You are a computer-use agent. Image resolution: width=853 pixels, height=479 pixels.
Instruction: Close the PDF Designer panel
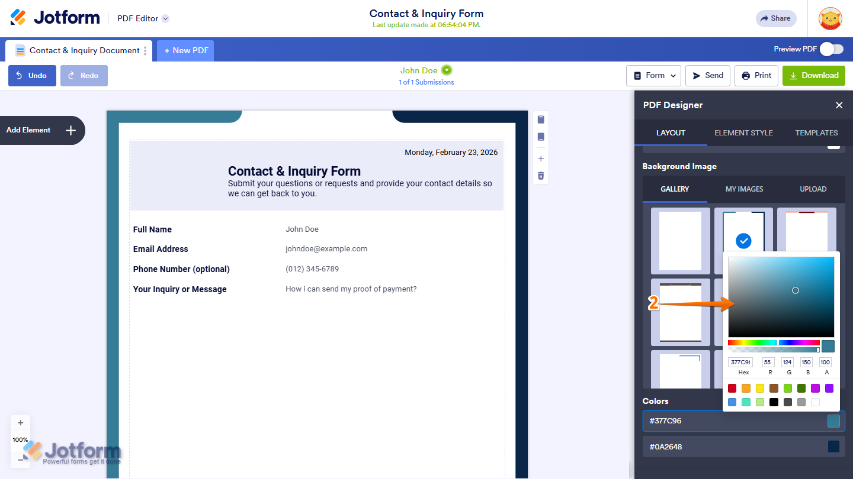[839, 105]
